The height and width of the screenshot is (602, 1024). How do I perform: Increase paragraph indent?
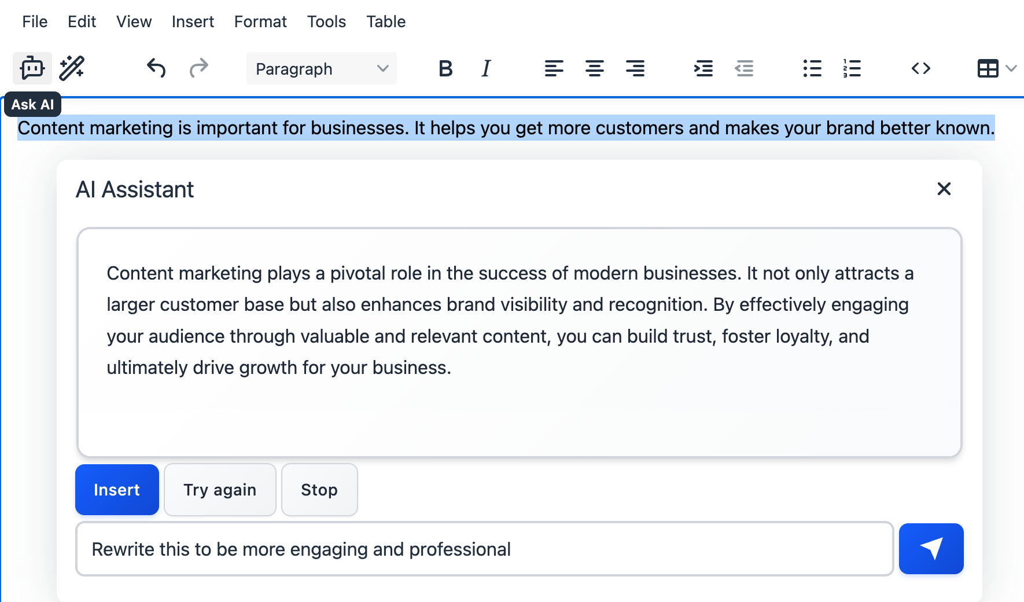pos(703,68)
